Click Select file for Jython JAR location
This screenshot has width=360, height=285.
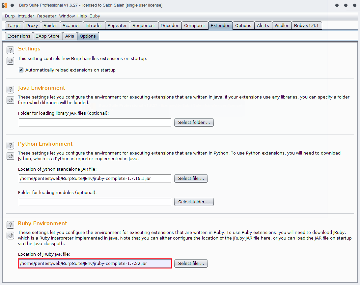191,178
